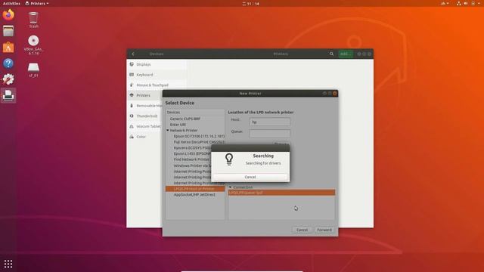Click the Settings search magnifier icon
This screenshot has height=272, width=484.
click(x=331, y=54)
